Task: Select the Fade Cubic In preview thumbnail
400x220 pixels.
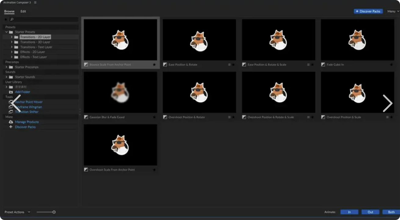Action: click(358, 40)
